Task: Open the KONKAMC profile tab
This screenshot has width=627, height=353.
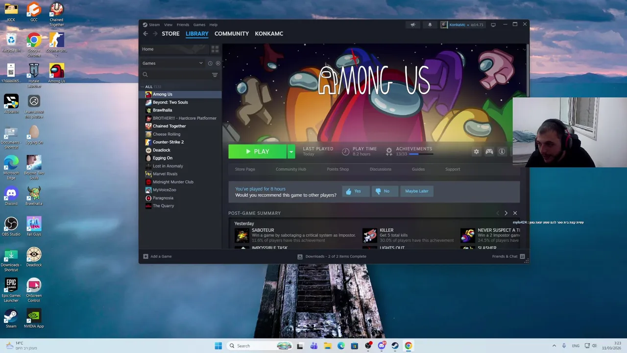Action: tap(269, 34)
